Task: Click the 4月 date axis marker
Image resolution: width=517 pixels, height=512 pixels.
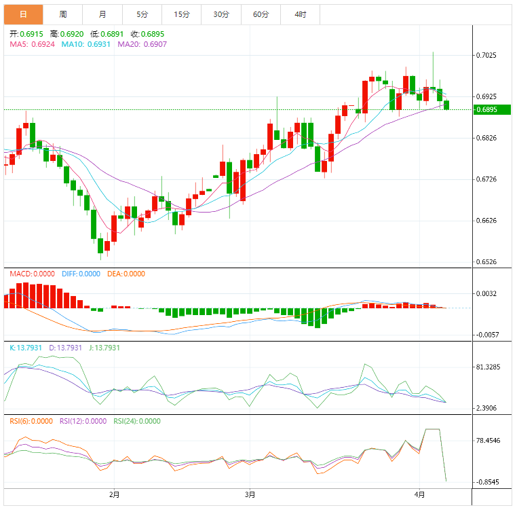Action: point(419,494)
